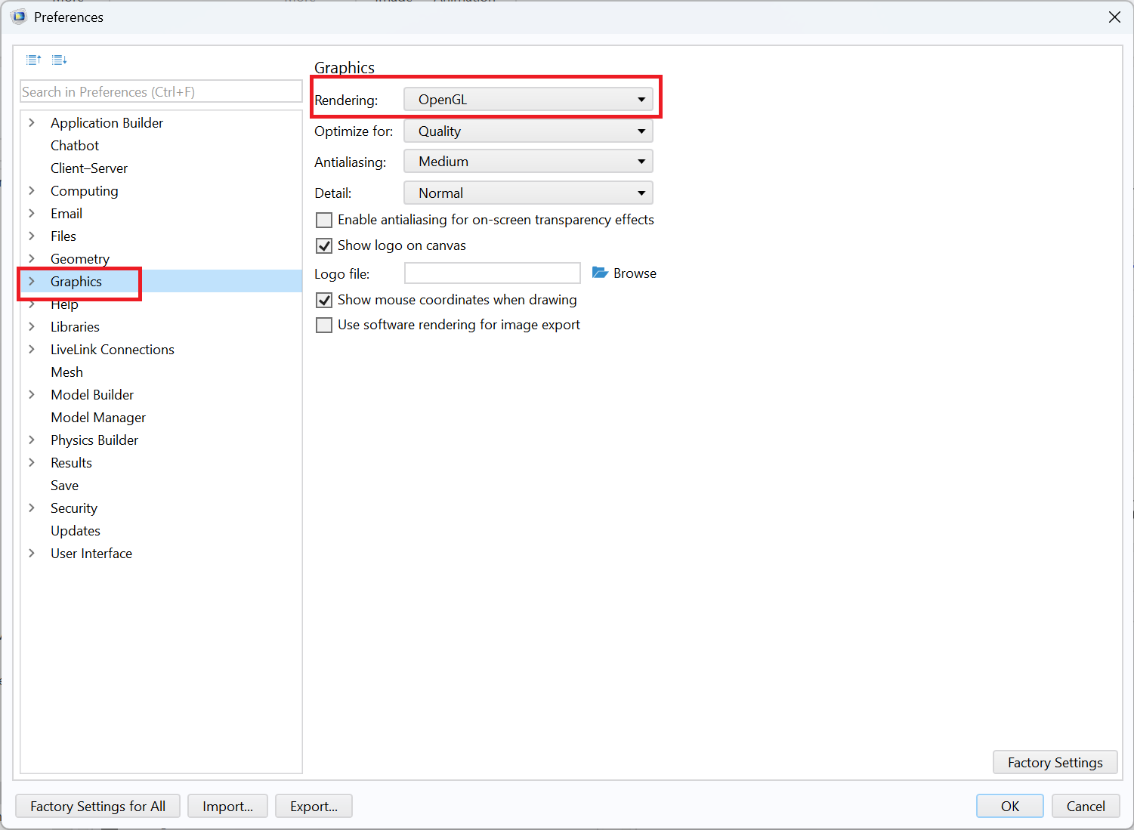Check Use software rendering for image export
This screenshot has width=1134, height=830.
tap(324, 325)
